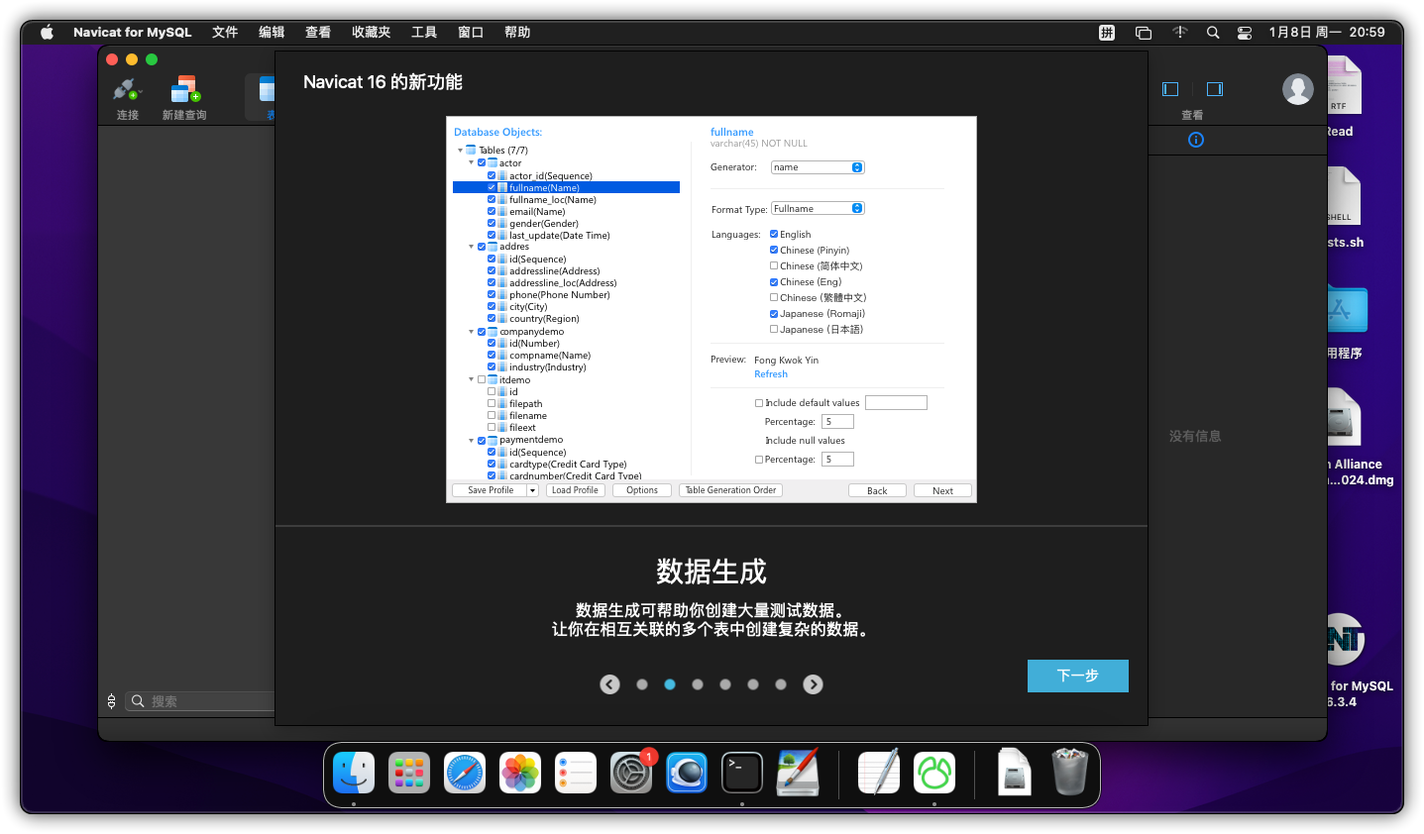Open Safari from the Dock
1424x834 pixels.
465,773
